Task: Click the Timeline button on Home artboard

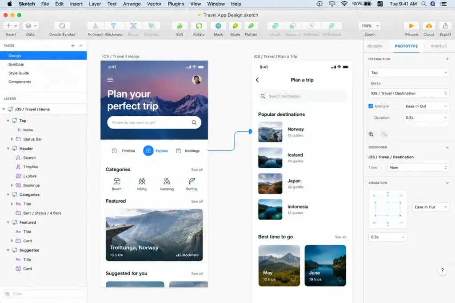Action: coord(124,151)
